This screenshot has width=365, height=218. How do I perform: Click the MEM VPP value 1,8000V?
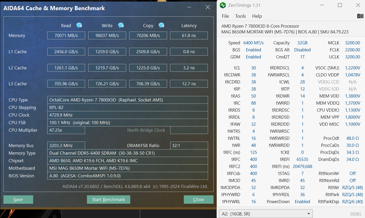point(352,117)
